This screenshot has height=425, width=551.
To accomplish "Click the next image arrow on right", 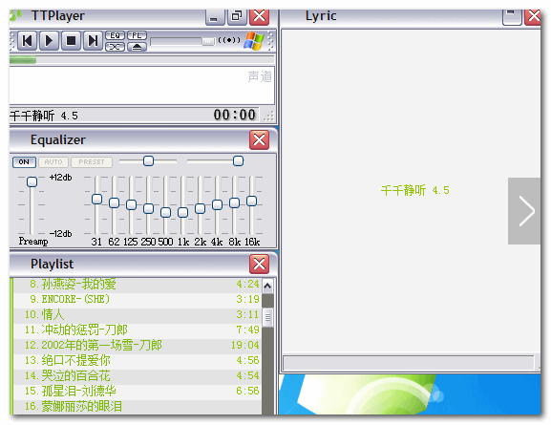I will 524,211.
